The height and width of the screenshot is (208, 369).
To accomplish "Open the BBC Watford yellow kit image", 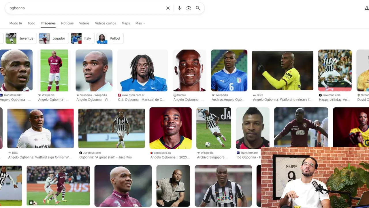I will (x=283, y=70).
